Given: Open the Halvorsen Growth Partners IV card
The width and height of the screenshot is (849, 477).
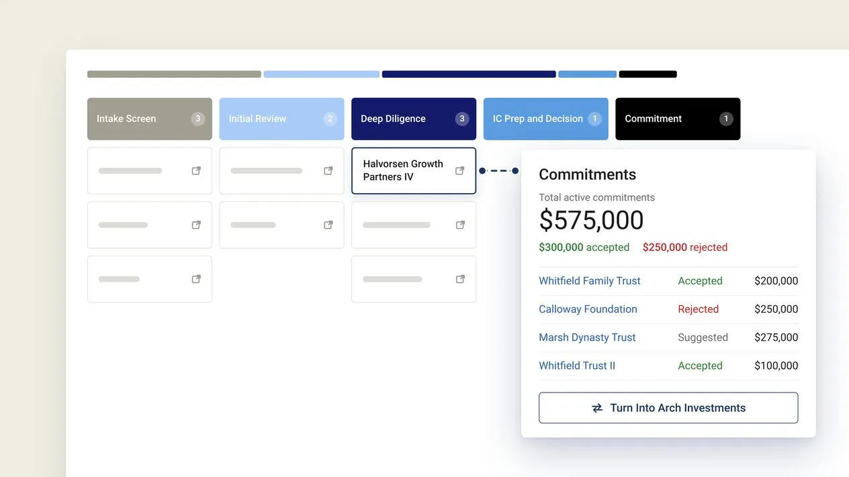Looking at the screenshot, I should coord(414,170).
